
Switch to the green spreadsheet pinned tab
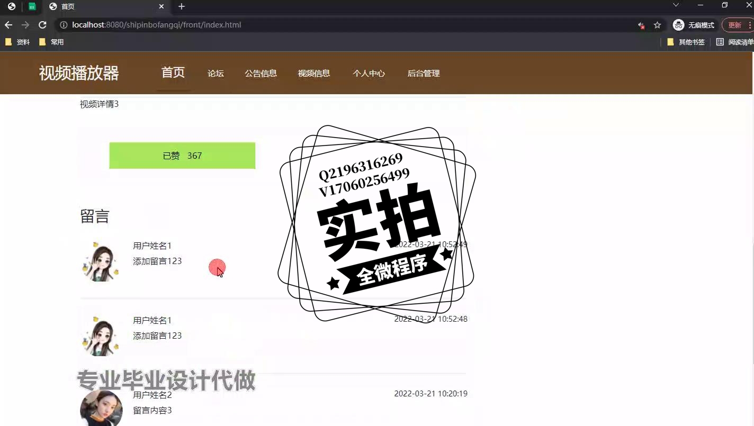click(32, 6)
